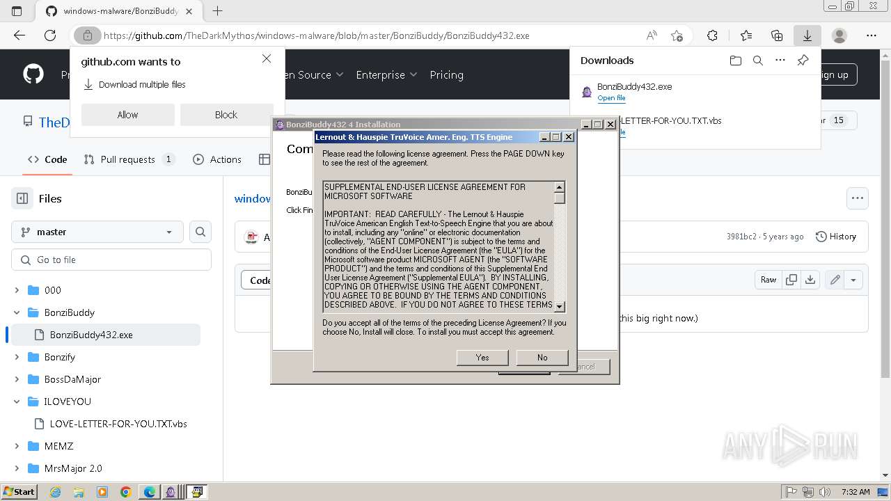This screenshot has height=501, width=891.
Task: Go to the GitHub homepage logo
Action: tap(33, 74)
